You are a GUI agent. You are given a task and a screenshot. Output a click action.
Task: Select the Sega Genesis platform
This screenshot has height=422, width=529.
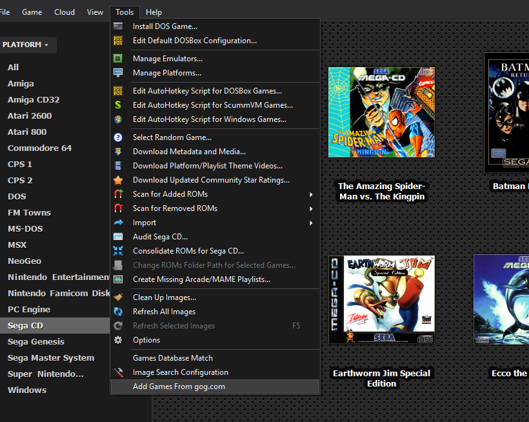(35, 342)
